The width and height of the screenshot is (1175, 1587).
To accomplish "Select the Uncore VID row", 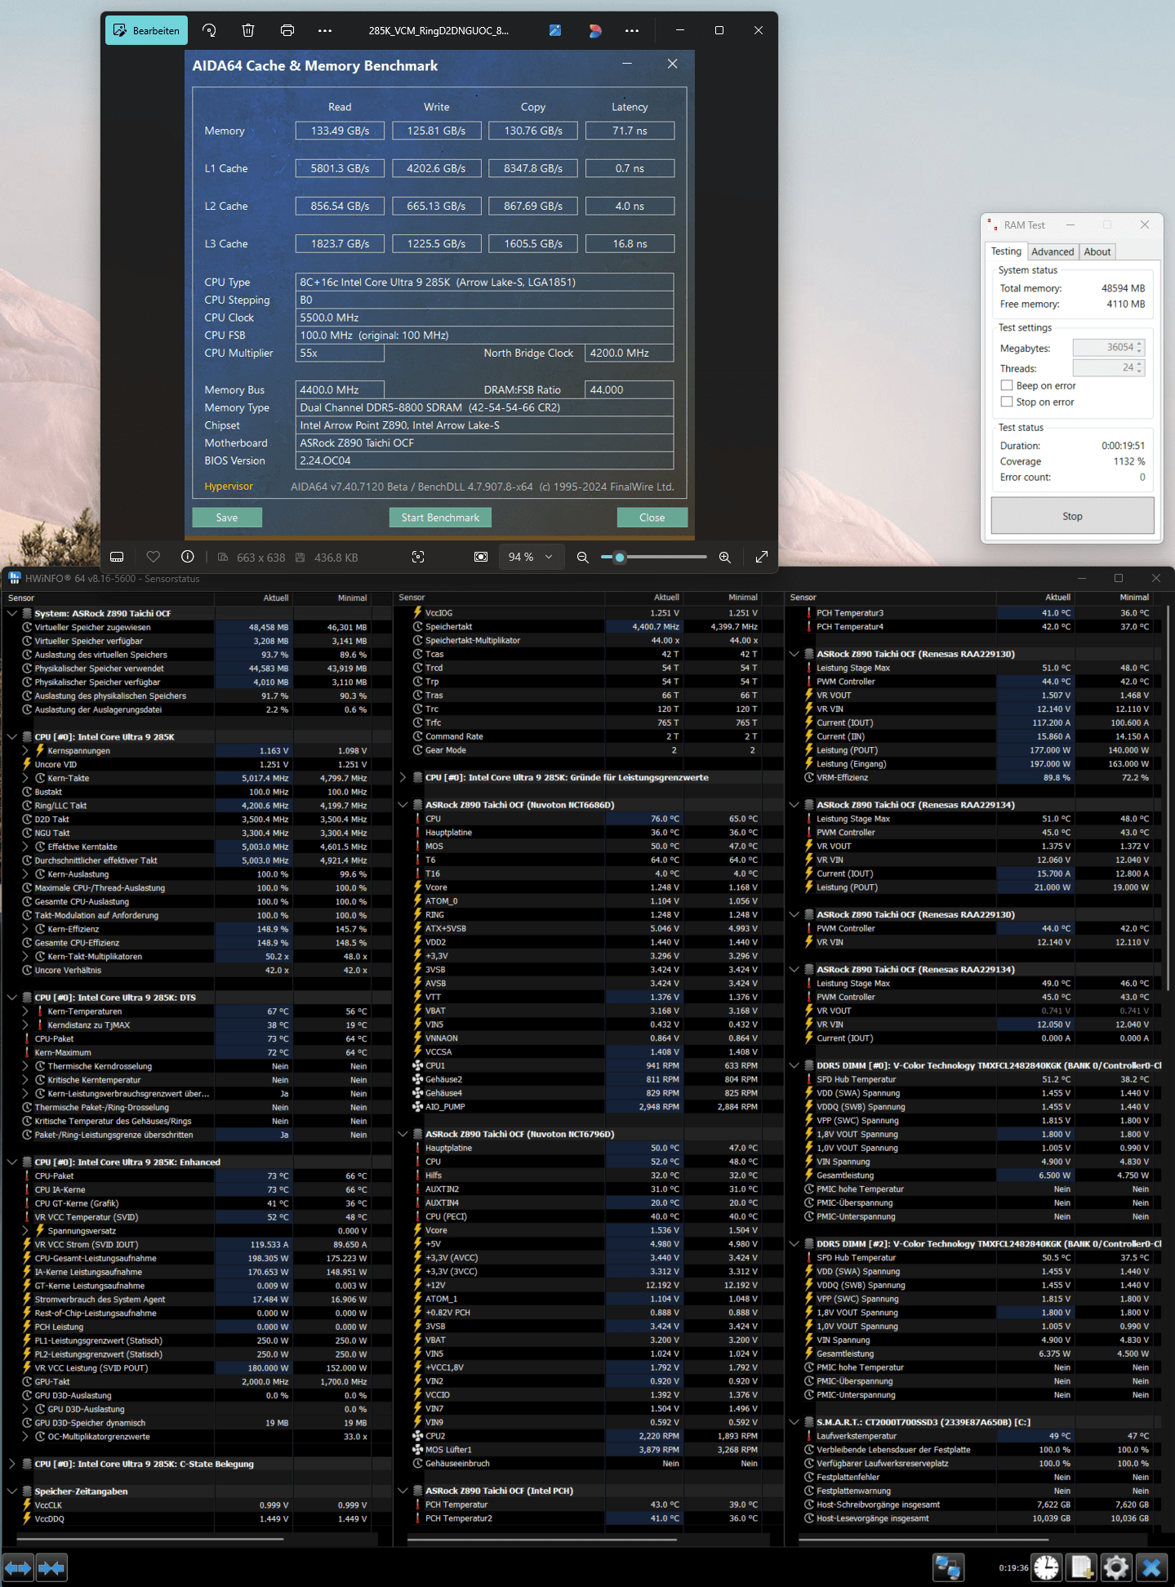I will point(196,764).
